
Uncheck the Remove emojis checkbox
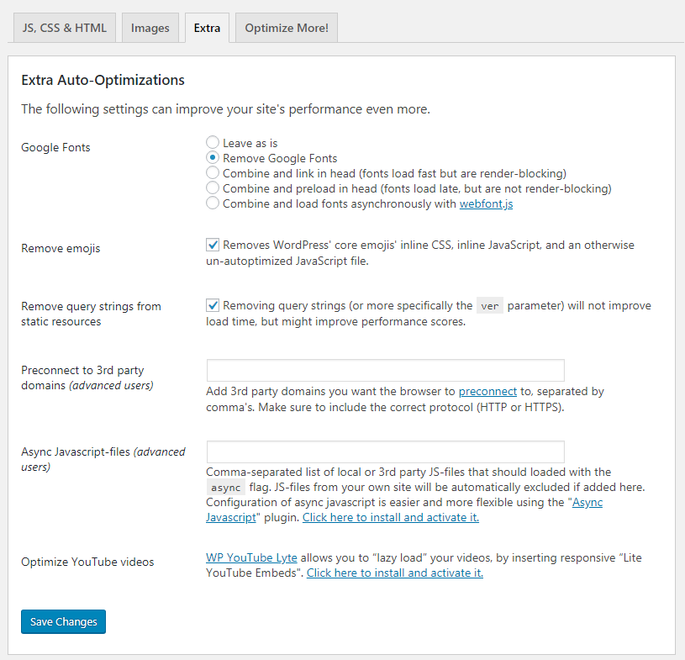coord(213,246)
